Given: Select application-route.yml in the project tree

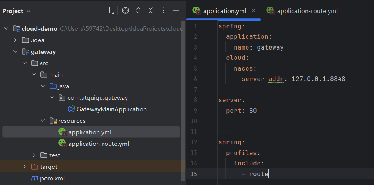Looking at the screenshot, I should click(99, 144).
